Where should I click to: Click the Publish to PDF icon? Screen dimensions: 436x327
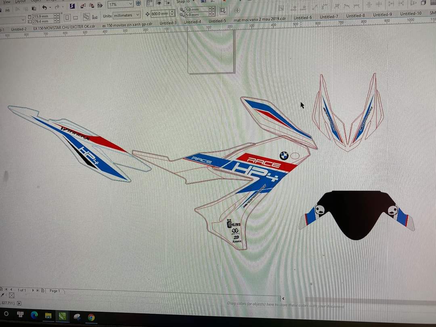[100, 5]
